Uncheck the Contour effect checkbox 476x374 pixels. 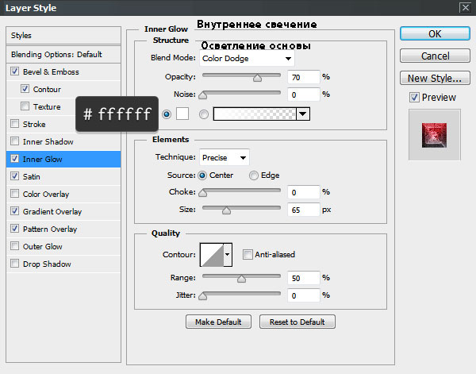(x=25, y=89)
